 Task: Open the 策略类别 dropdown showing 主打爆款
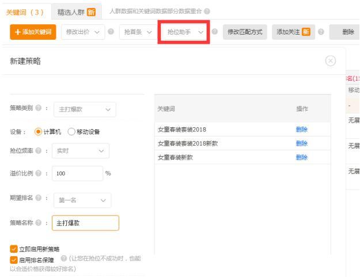coord(84,109)
